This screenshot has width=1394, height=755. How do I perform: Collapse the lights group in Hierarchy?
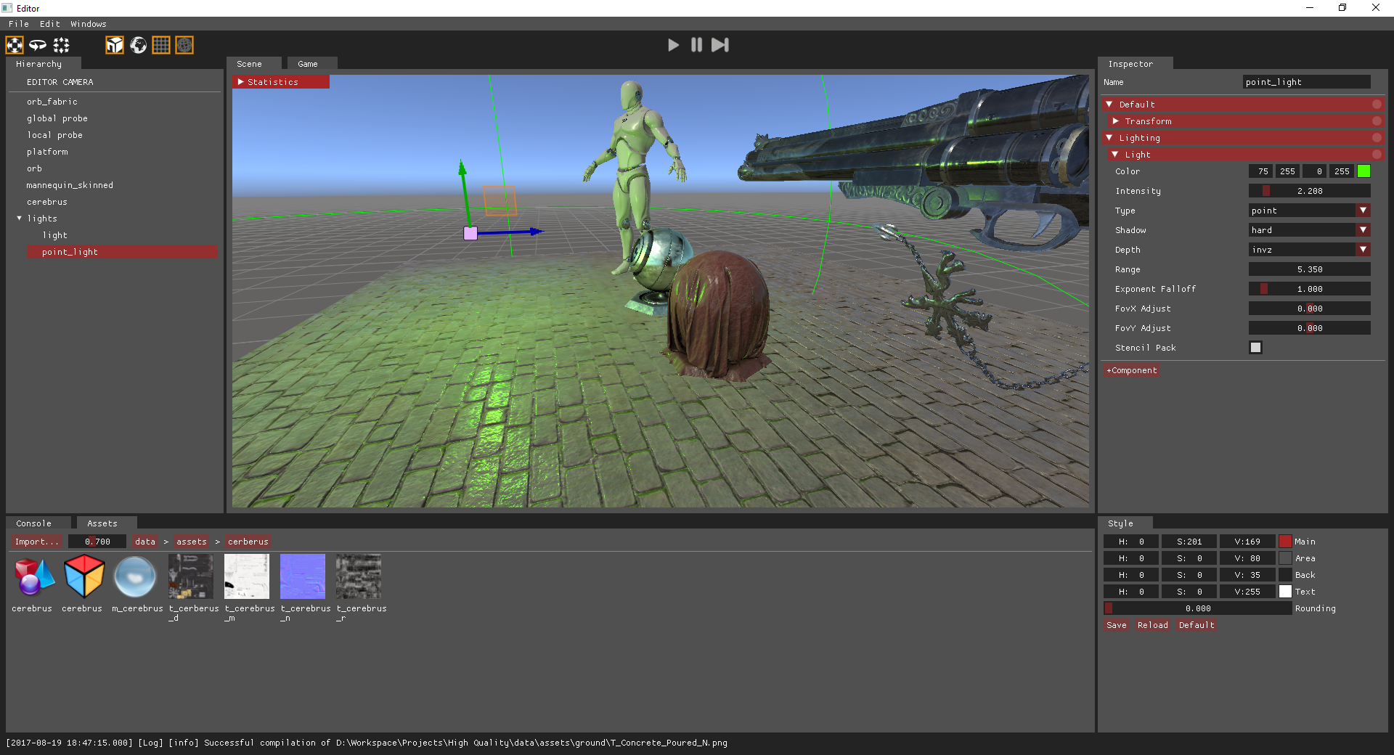20,218
